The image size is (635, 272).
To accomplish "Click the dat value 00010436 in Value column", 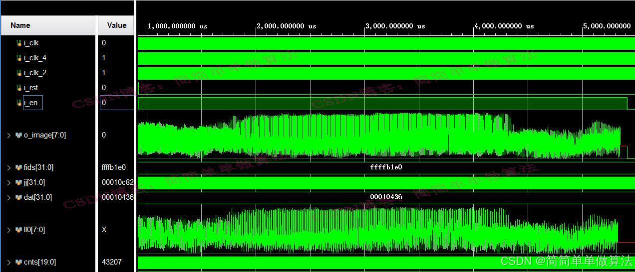I will tap(118, 197).
